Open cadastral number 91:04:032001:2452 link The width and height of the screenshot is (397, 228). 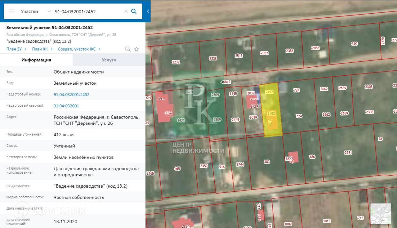point(71,95)
